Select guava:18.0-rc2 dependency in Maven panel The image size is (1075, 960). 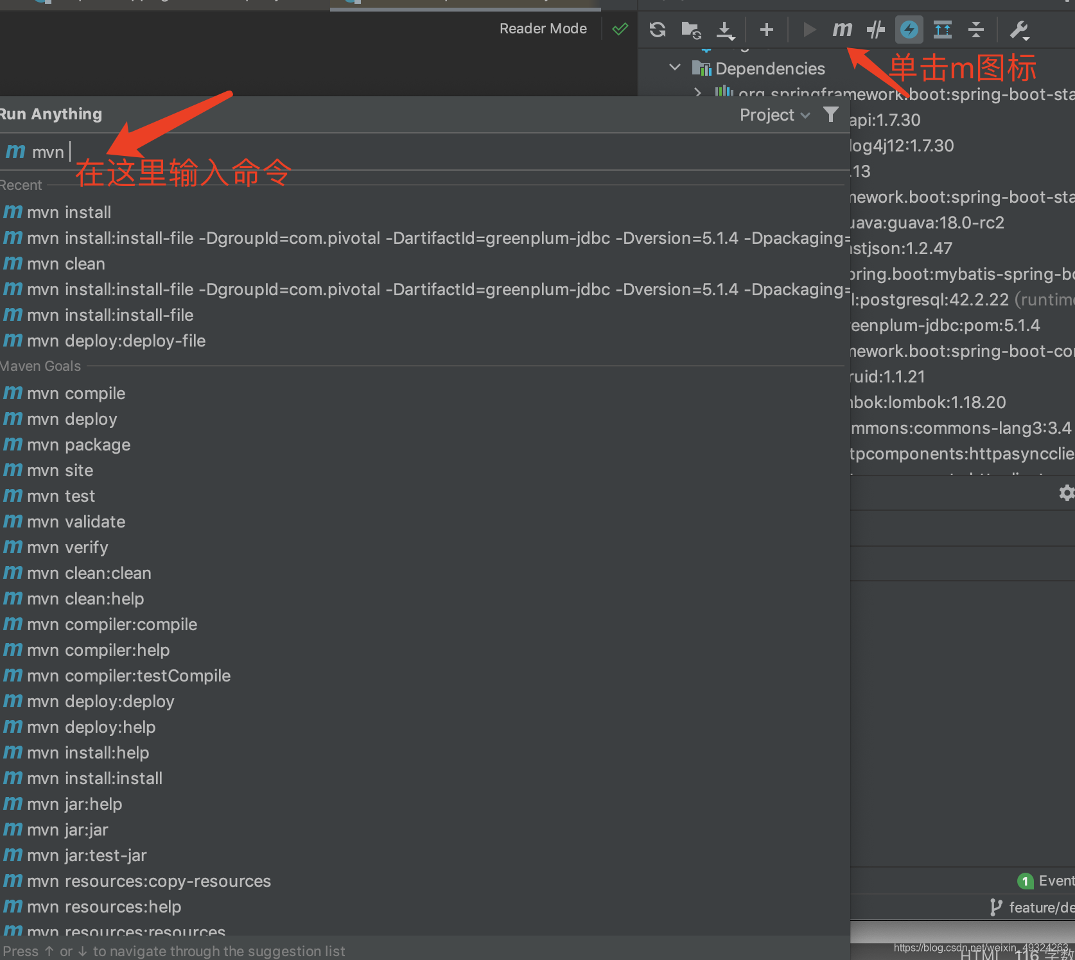pos(927,223)
